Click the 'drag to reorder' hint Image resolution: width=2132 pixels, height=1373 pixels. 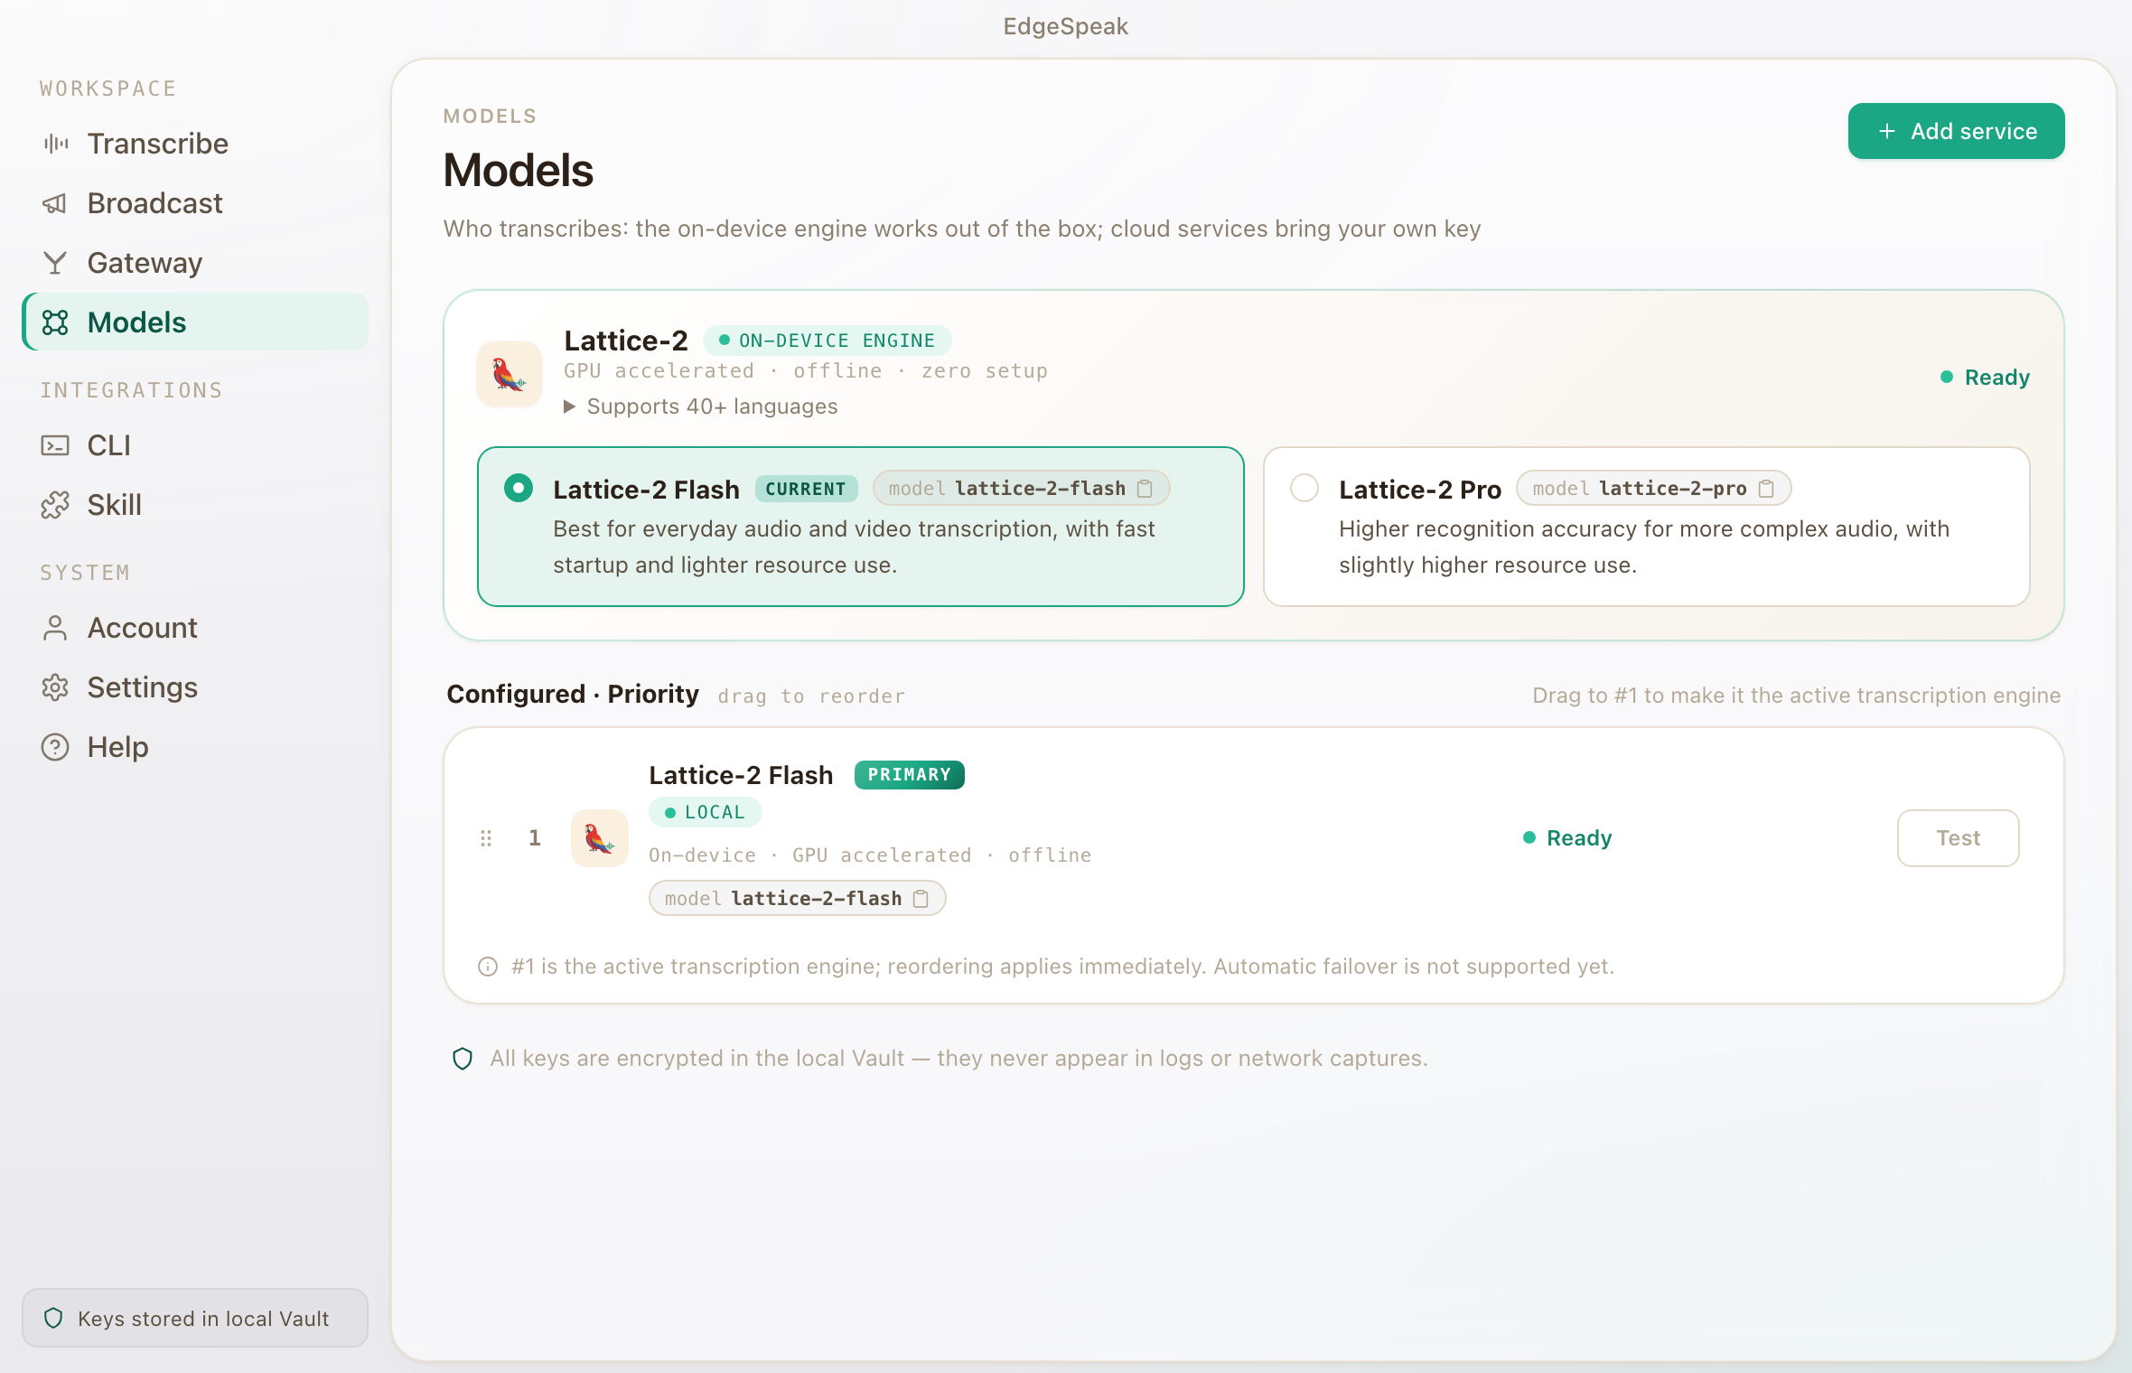tap(810, 696)
